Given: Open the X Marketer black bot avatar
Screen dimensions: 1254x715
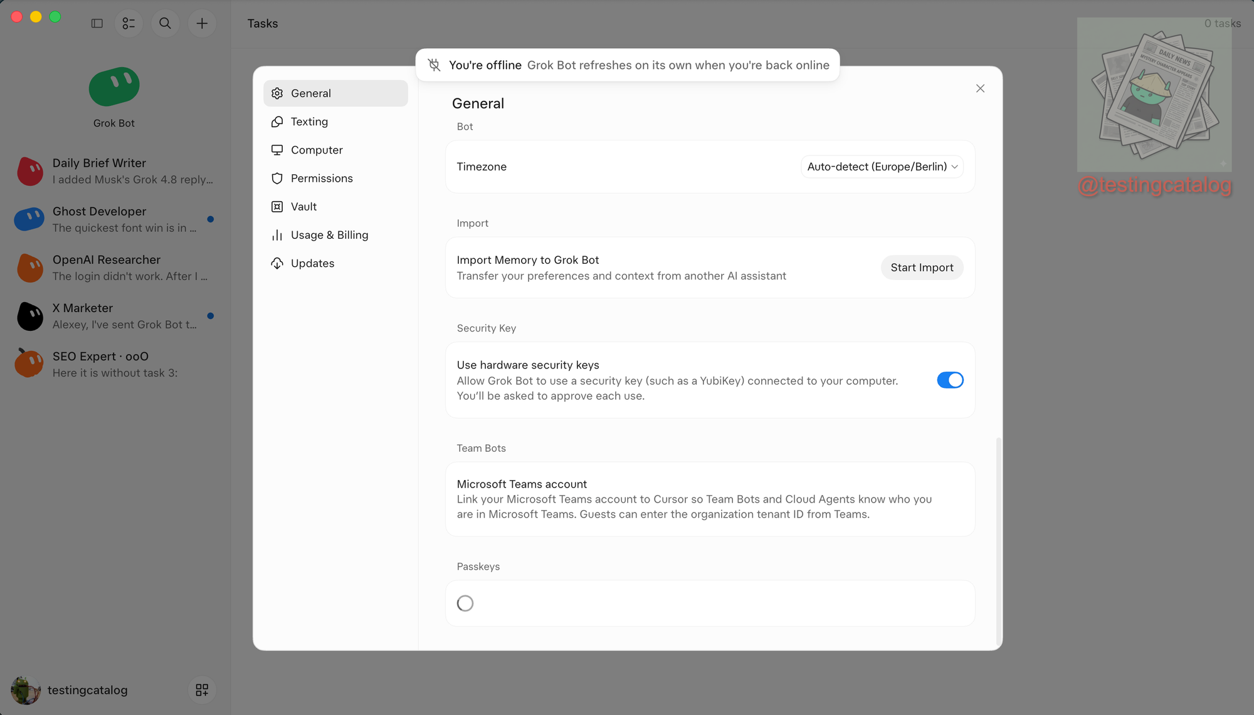Looking at the screenshot, I should coord(29,316).
